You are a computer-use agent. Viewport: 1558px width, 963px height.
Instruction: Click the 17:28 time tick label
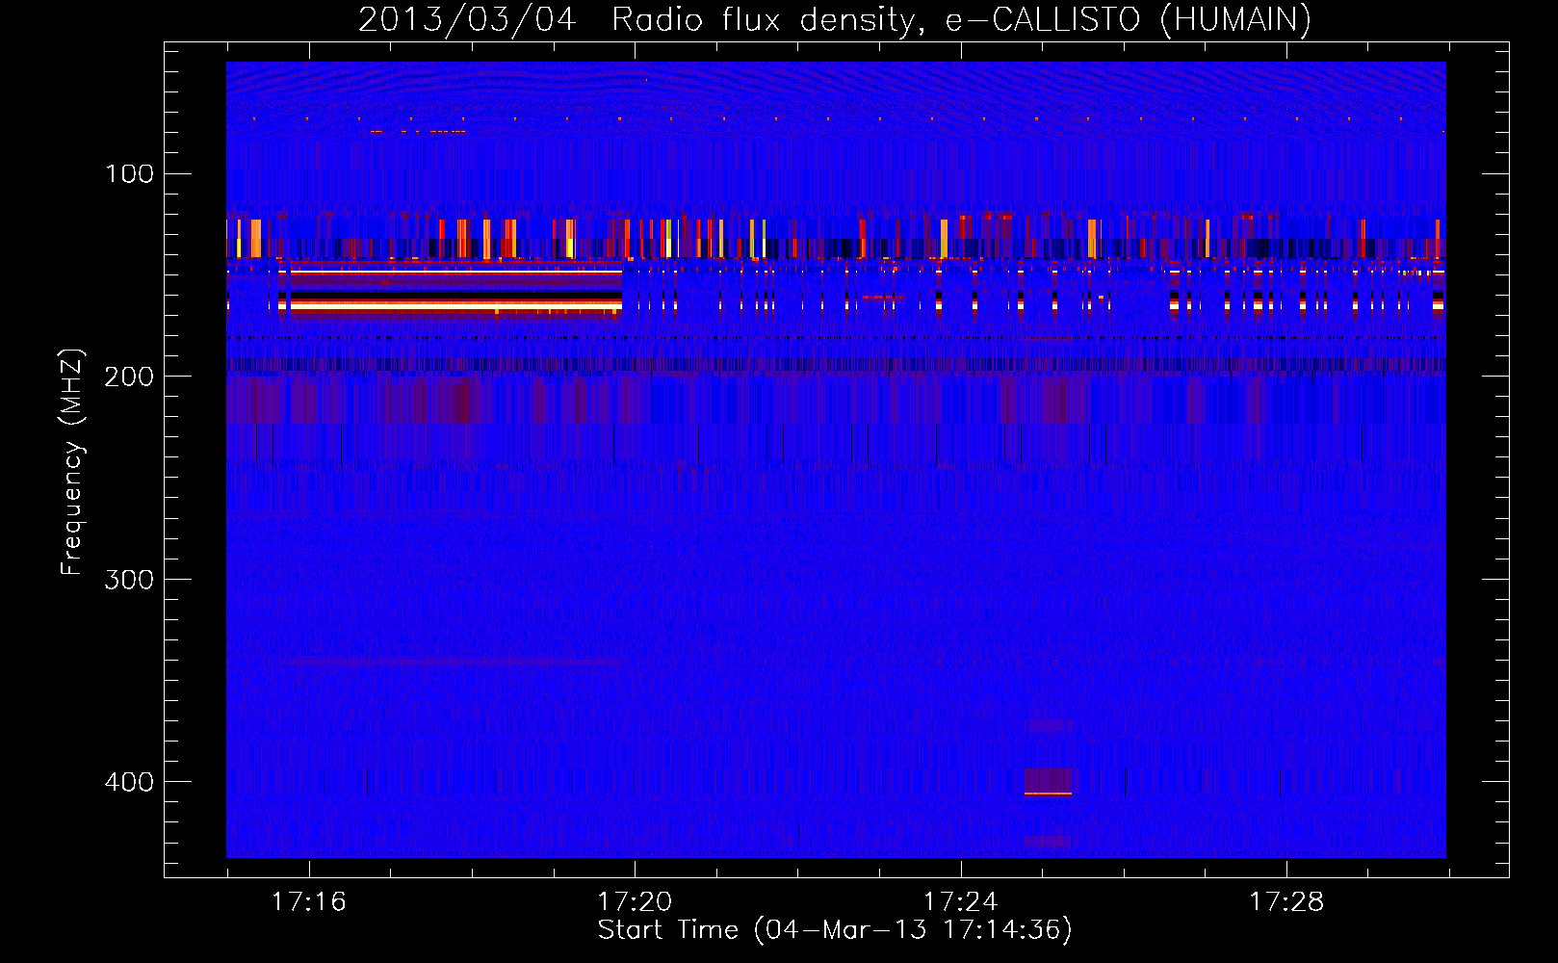[x=1286, y=902]
